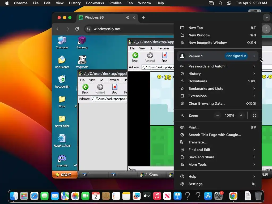This screenshot has height=204, width=272.
Task: Open Settings from the Chrome menu
Action: click(x=218, y=184)
